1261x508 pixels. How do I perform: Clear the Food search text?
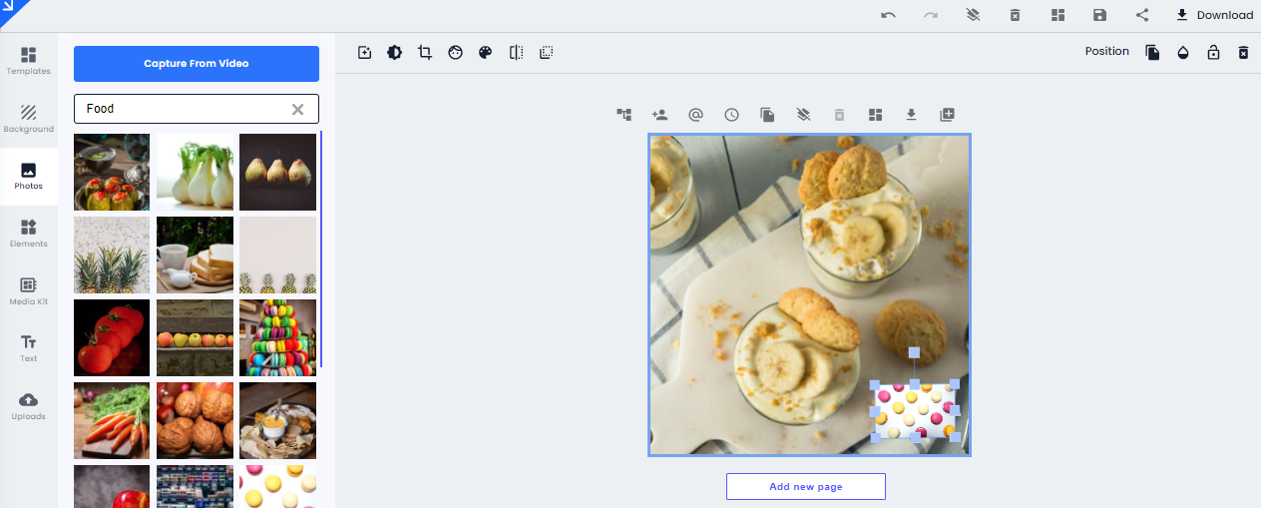(x=297, y=109)
